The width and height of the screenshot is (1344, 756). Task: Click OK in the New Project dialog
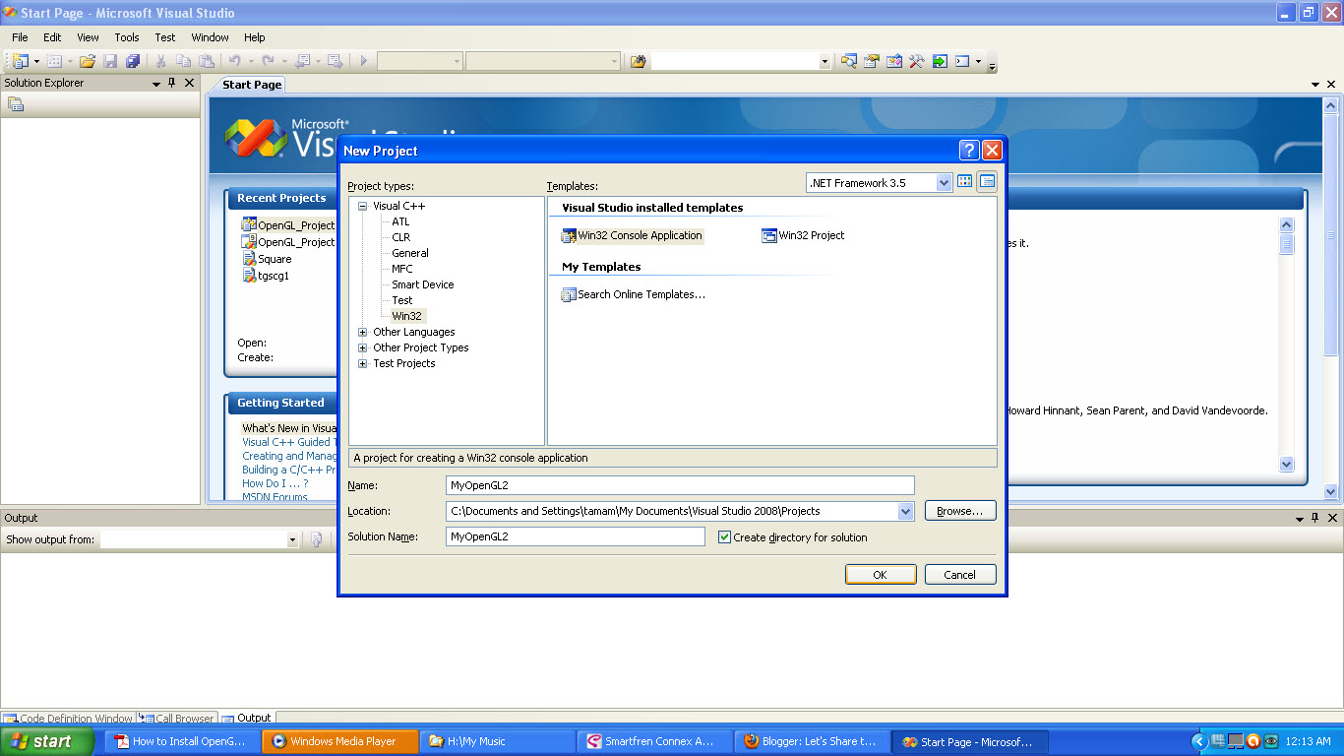tap(881, 575)
